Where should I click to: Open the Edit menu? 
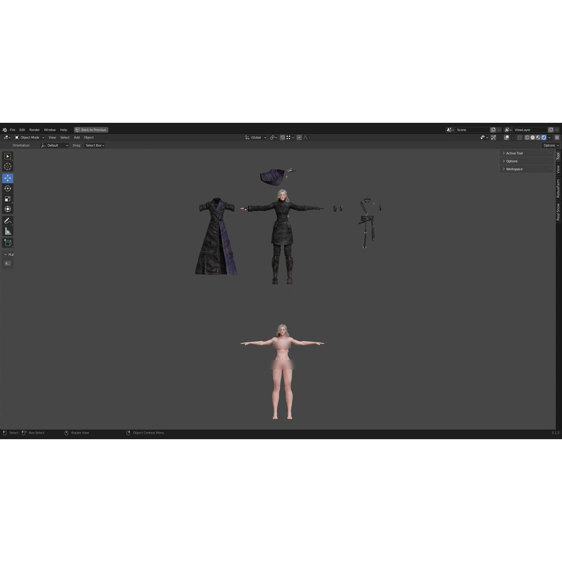click(x=22, y=130)
